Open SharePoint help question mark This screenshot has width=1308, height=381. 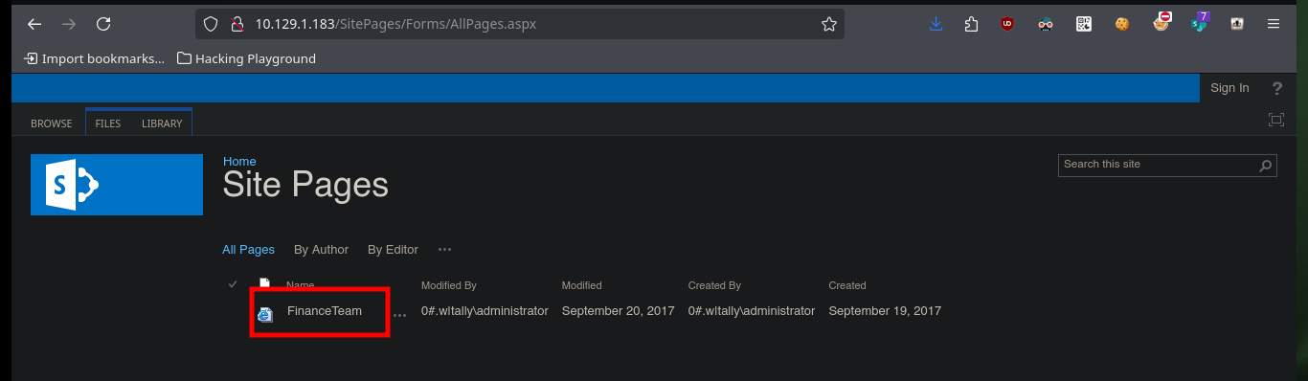(x=1276, y=88)
